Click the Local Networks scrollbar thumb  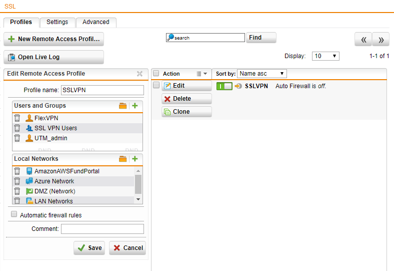(x=138, y=184)
